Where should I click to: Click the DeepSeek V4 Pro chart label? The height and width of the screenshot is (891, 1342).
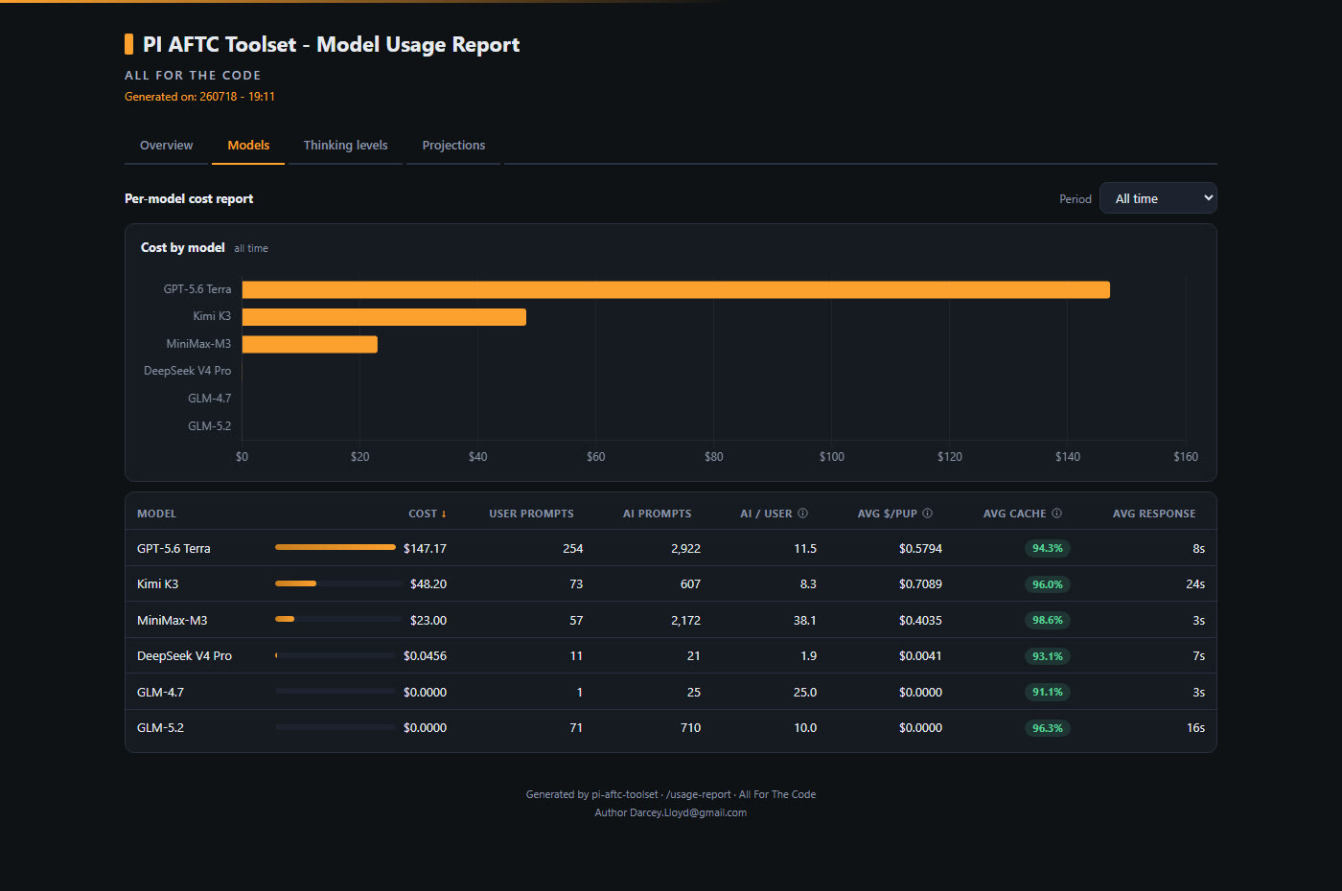tap(187, 371)
